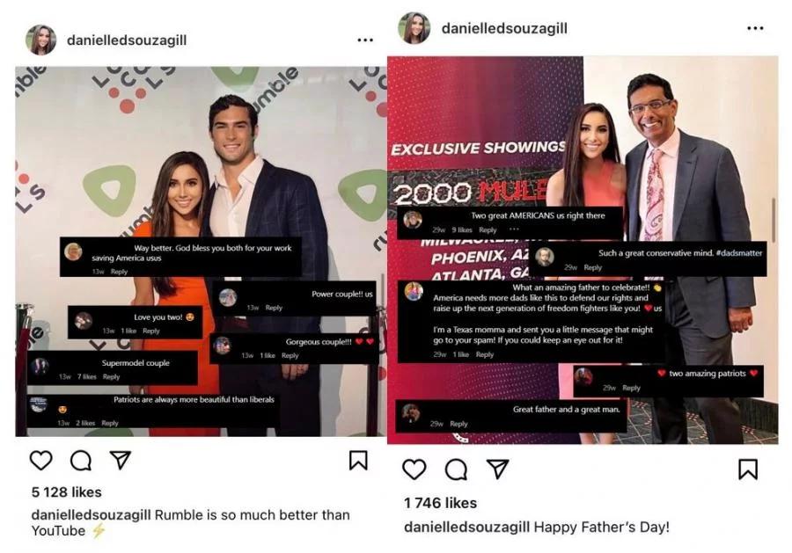This screenshot has height=553, width=792.
Task: Tap the comment bubble on Father's Day post
Action: pos(456,469)
